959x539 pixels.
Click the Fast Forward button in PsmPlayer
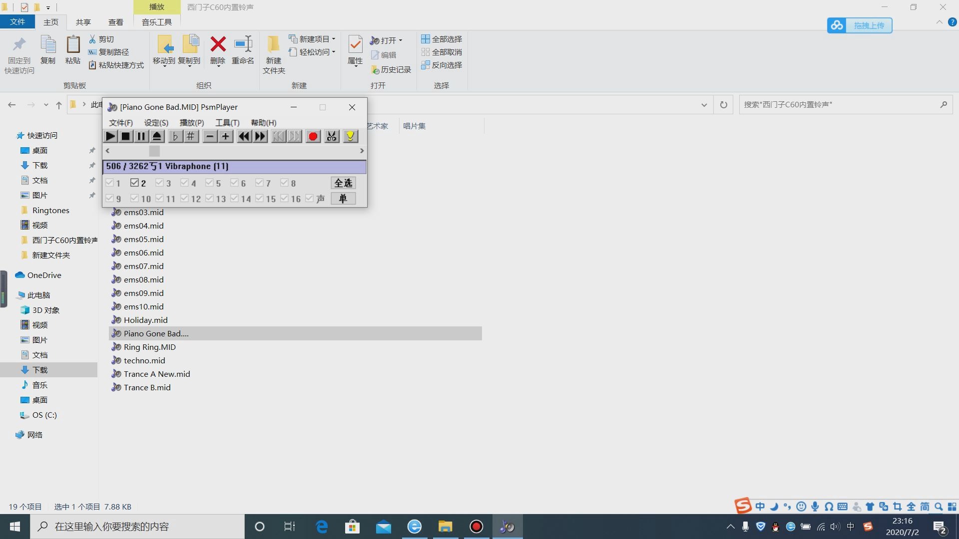[260, 136]
